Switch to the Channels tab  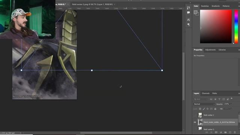pyautogui.click(x=205, y=93)
